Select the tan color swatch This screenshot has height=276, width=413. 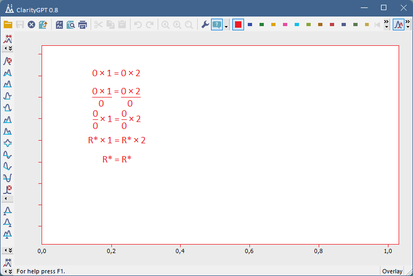tap(367, 25)
